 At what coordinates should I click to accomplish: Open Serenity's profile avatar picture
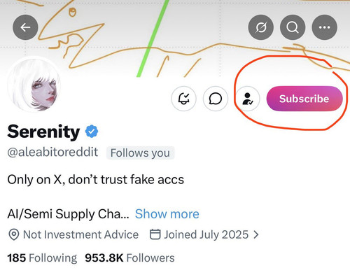34,85
